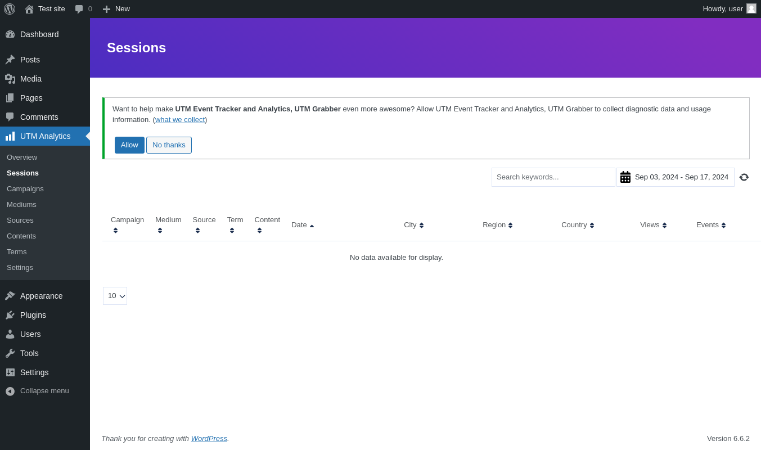Click Howdy, user account text
The width and height of the screenshot is (761, 450).
pyautogui.click(x=723, y=9)
